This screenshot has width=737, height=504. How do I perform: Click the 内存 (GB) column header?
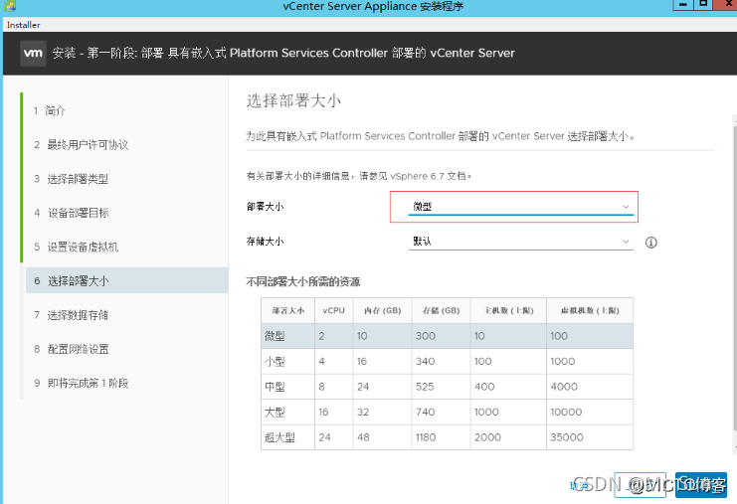tap(383, 310)
